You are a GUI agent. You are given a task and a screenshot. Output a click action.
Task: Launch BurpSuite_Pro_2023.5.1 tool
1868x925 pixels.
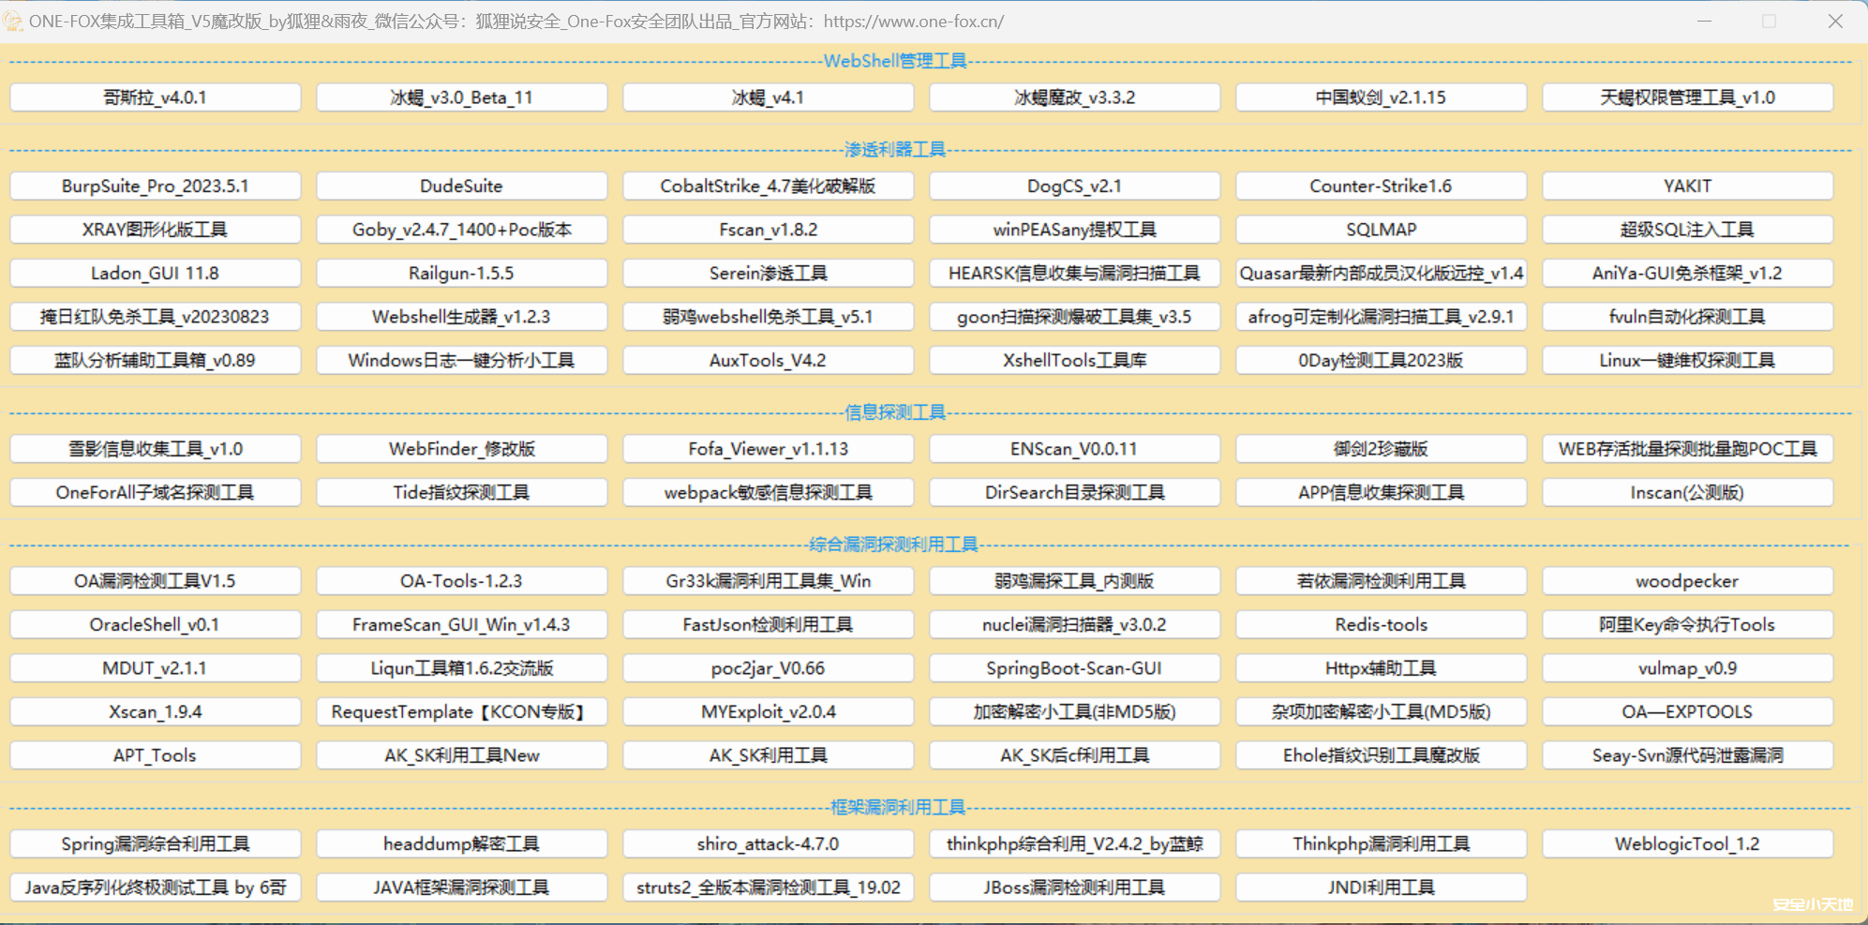[155, 186]
